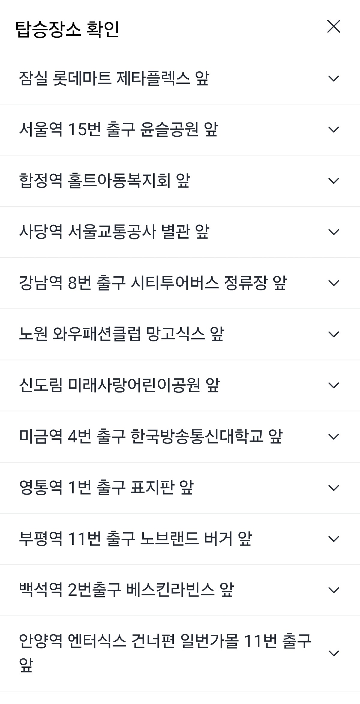Choose 미금역 한국방송통신대학교 앞 text

pos(151,437)
